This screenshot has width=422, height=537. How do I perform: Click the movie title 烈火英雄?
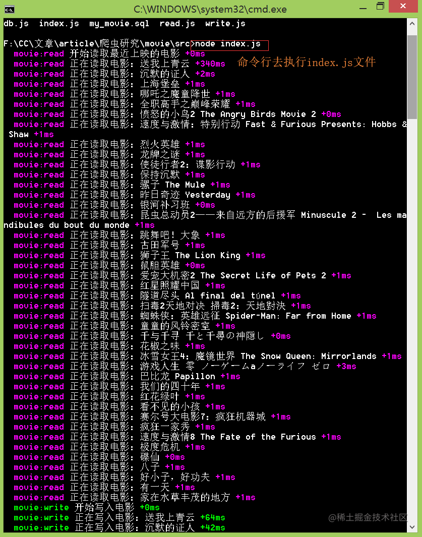160,145
